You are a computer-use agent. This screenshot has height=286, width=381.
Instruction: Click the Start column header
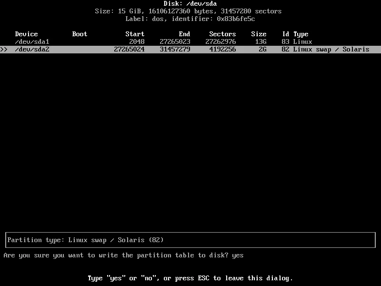pos(135,34)
